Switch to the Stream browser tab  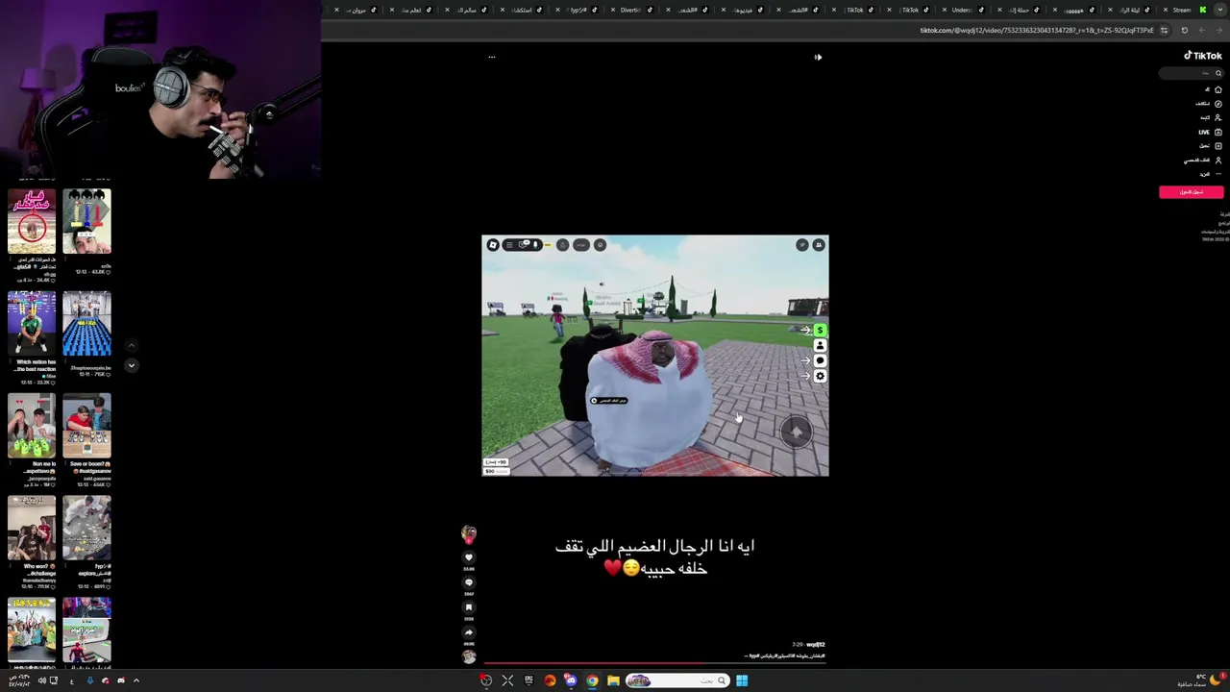[x=1182, y=10]
